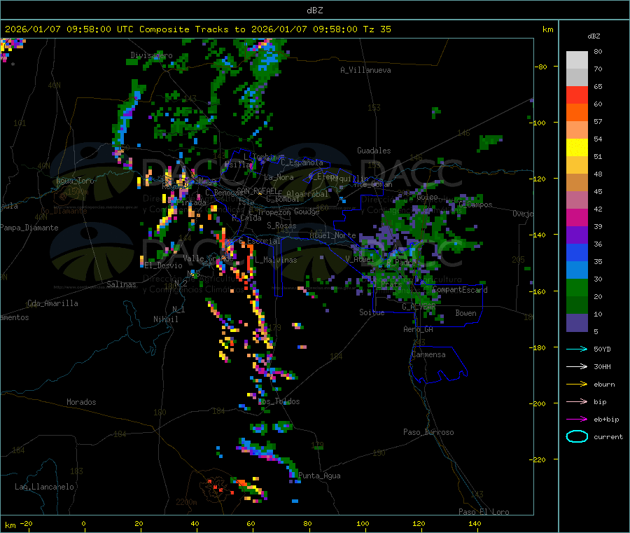Click the Nihuil place label
Image resolution: width=630 pixels, height=533 pixels.
pyautogui.click(x=165, y=319)
